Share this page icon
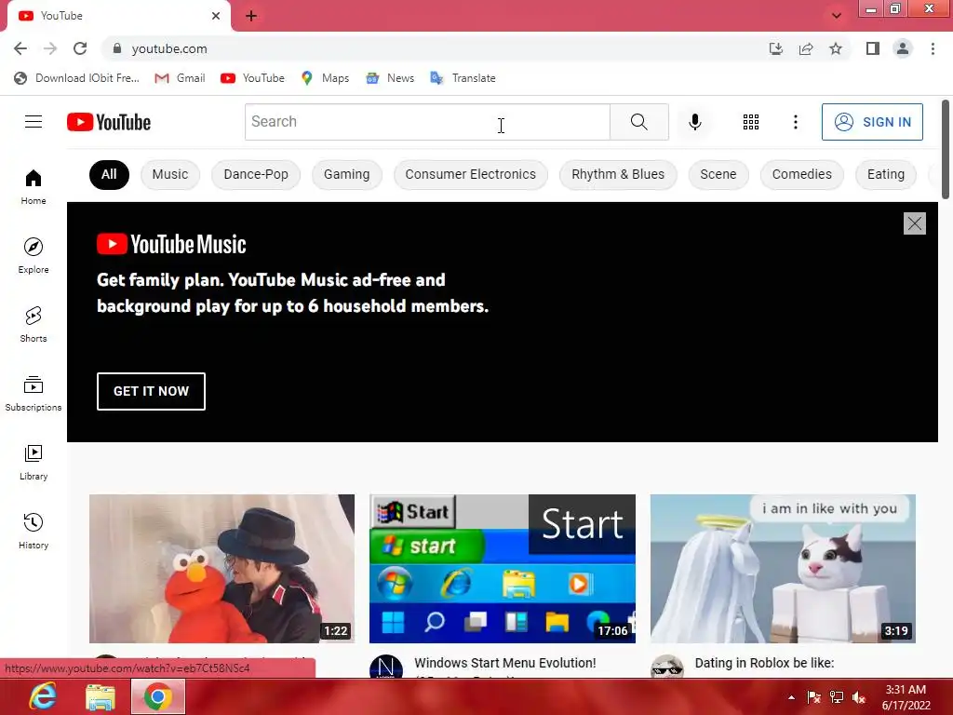 806,48
